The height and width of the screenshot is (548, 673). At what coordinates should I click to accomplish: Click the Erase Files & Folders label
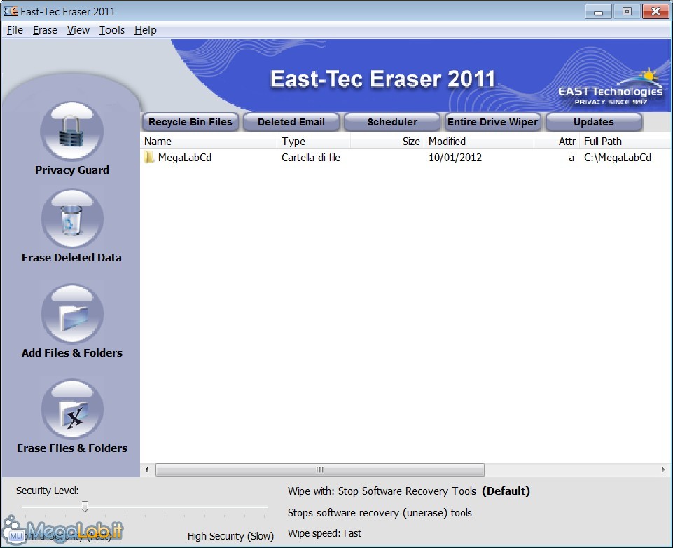72,448
